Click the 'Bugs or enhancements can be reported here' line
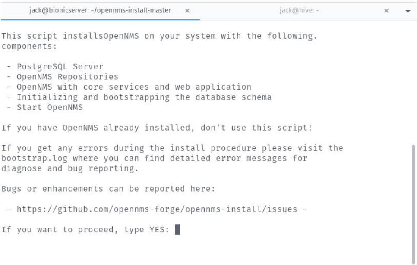 tap(108, 189)
